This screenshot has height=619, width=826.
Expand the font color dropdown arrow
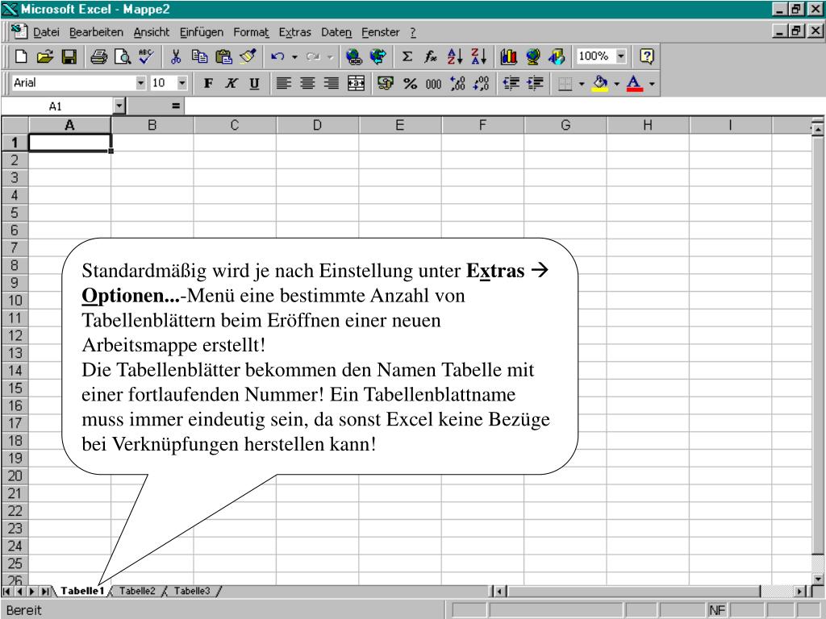(x=652, y=84)
